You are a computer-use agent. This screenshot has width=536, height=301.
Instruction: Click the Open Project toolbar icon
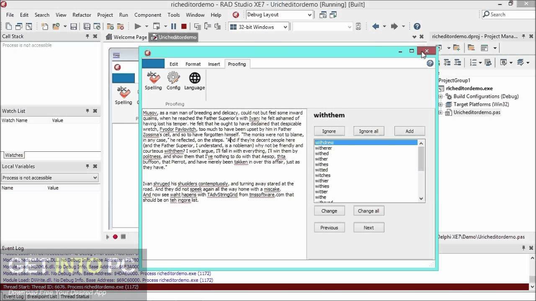pos(97,26)
